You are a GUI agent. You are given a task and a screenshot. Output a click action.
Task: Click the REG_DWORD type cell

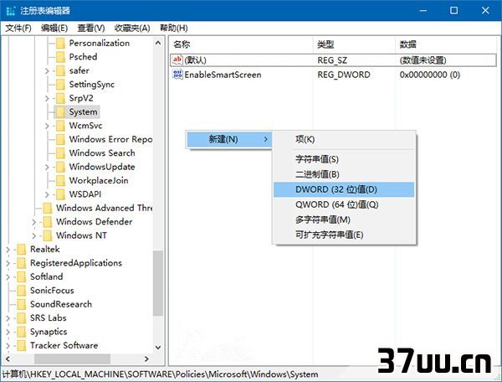344,75
